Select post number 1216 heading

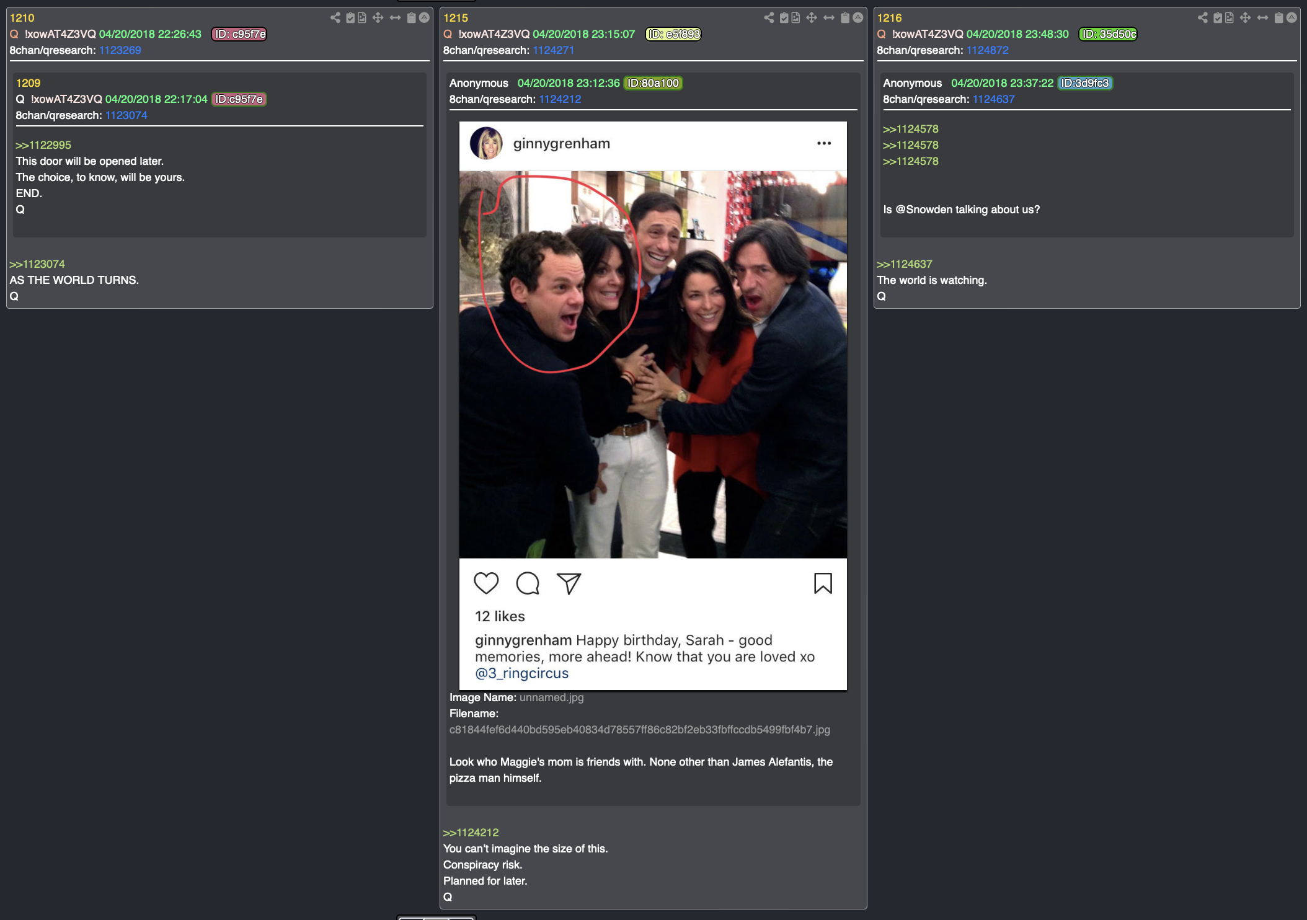coord(889,18)
